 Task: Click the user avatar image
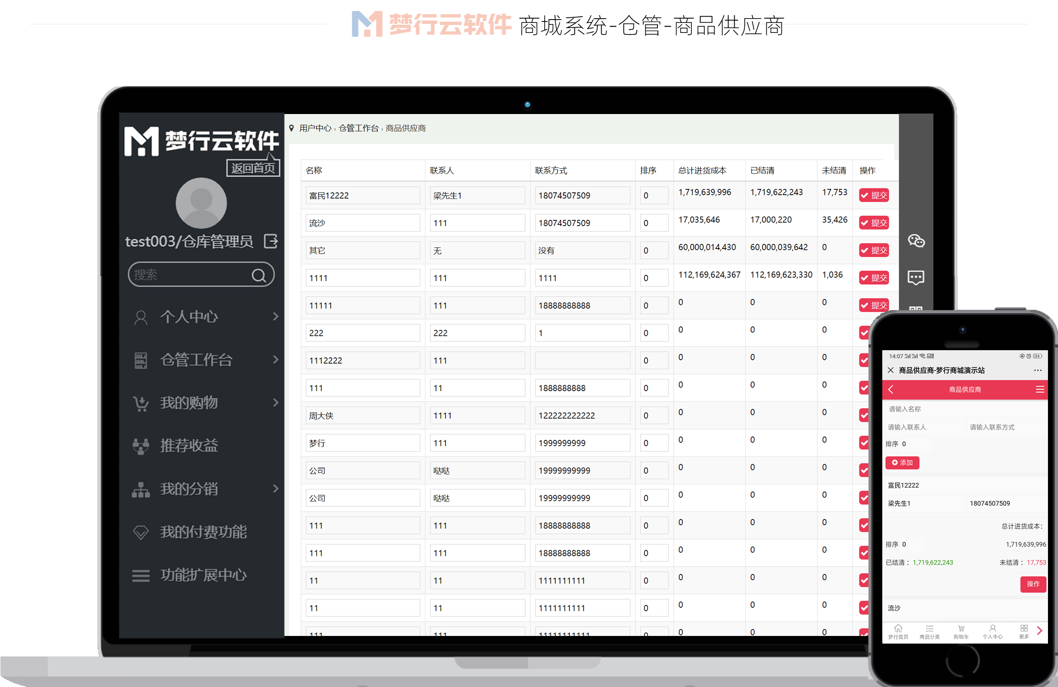coord(201,203)
